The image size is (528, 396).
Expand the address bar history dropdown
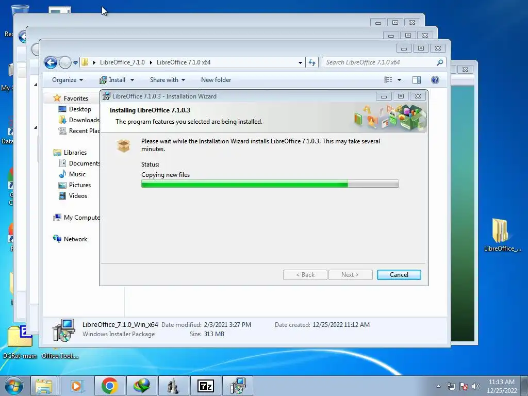click(x=300, y=62)
